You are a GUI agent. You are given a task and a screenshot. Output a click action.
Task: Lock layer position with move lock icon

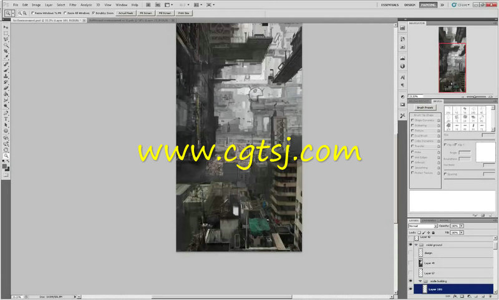429,233
